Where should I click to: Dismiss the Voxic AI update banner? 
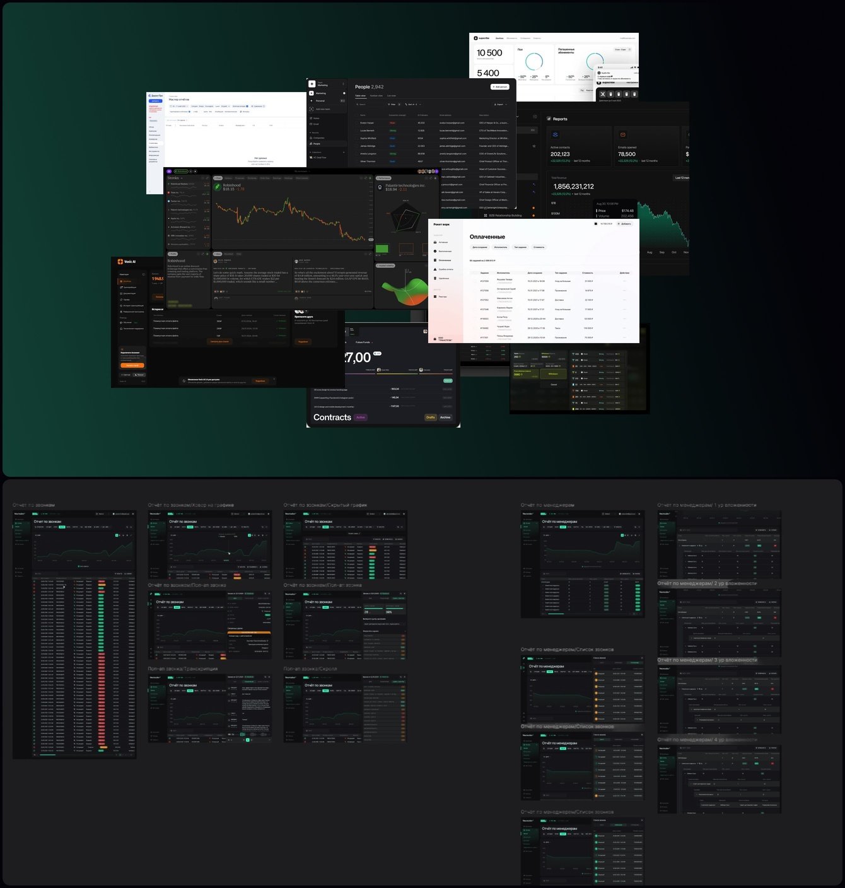pos(274,379)
